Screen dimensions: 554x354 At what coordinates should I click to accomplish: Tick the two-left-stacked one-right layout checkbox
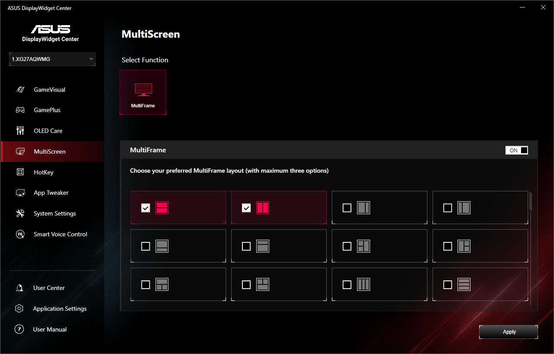tap(347, 246)
